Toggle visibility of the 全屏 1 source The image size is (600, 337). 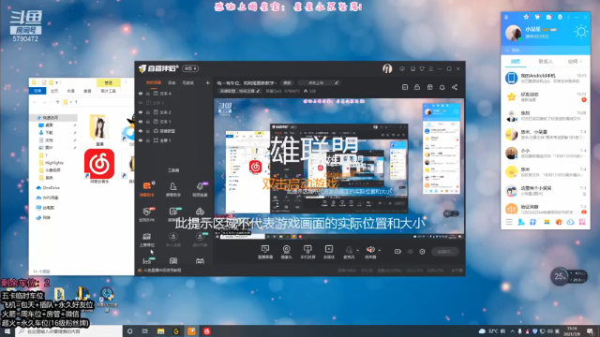[141, 140]
